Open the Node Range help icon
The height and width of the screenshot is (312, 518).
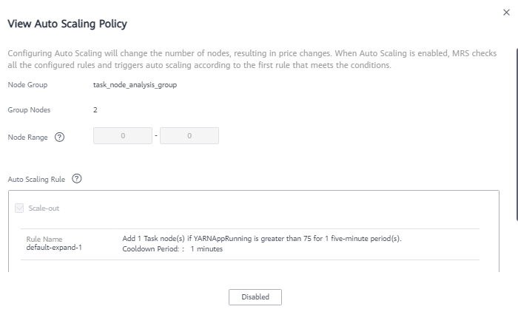tap(59, 137)
